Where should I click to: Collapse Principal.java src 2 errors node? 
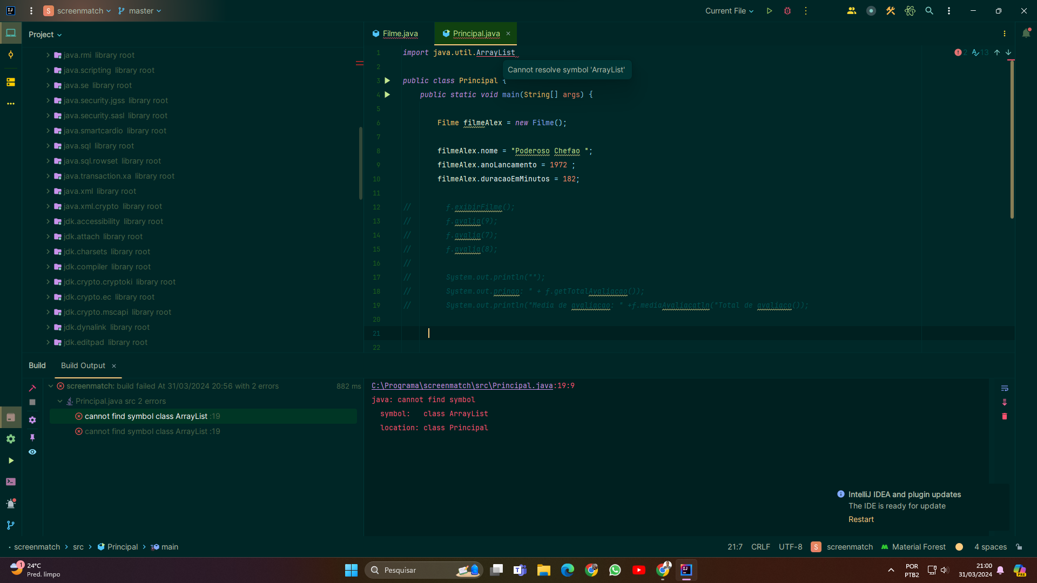(60, 401)
